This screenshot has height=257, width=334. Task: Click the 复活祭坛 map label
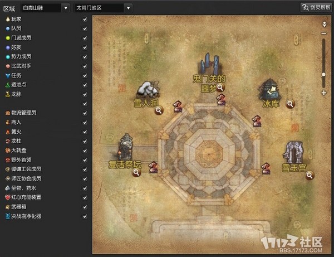[125, 164]
